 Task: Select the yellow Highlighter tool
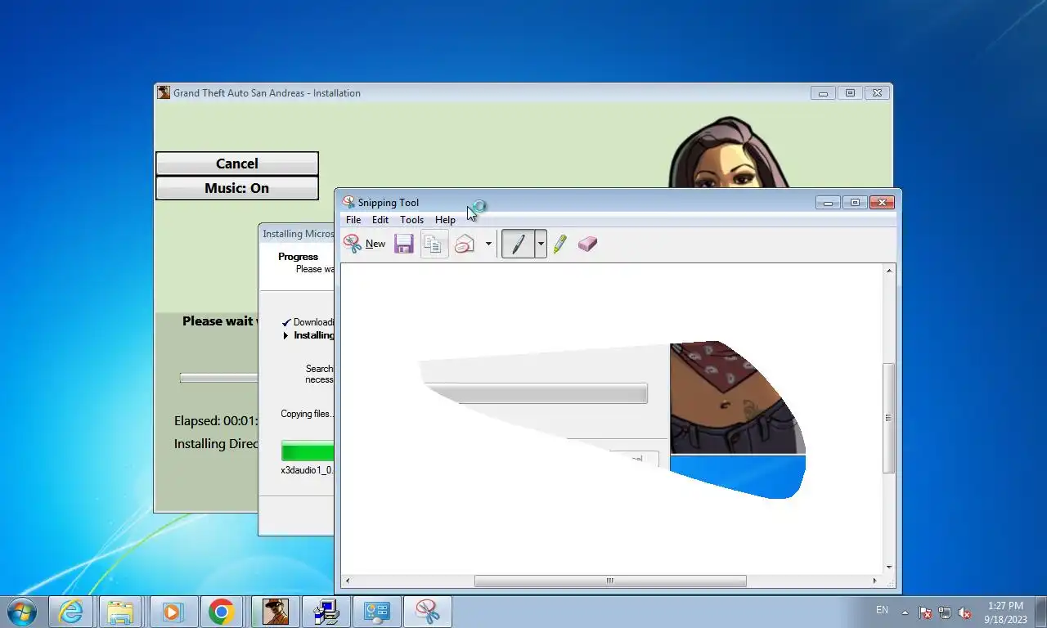(x=560, y=244)
